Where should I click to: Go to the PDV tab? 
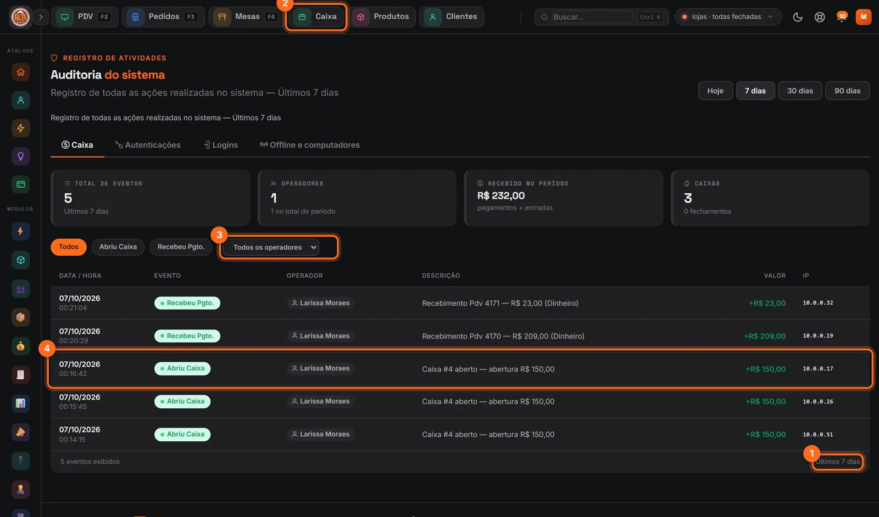[85, 17]
